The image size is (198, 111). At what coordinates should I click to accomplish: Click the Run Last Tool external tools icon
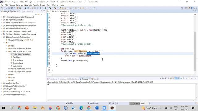55,8
